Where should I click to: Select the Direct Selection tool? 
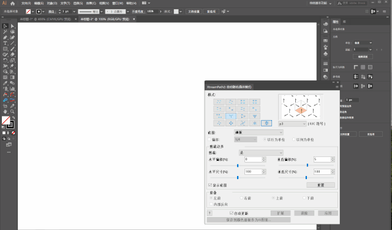pyautogui.click(x=12, y=26)
